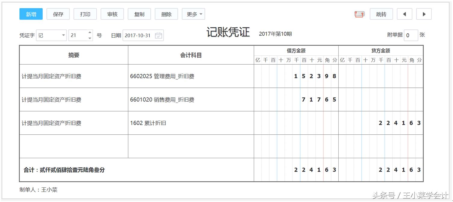Expand the 凭证字 记 dropdown
The height and width of the screenshot is (202, 453).
click(x=51, y=35)
